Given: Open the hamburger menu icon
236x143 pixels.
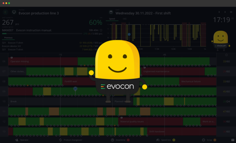Looking at the screenshot, I should coord(5,12).
